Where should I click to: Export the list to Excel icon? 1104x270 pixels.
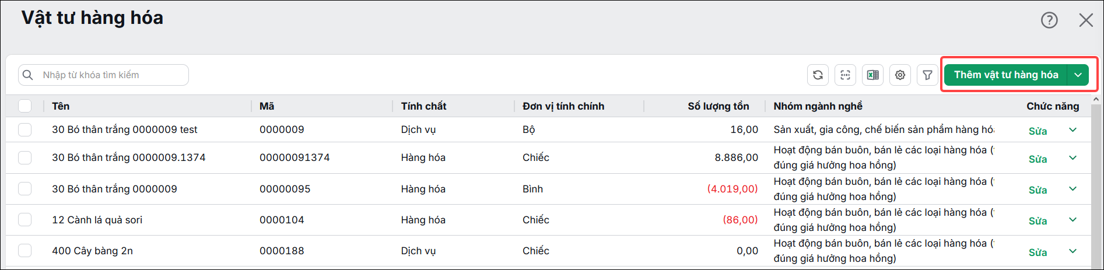(x=872, y=75)
